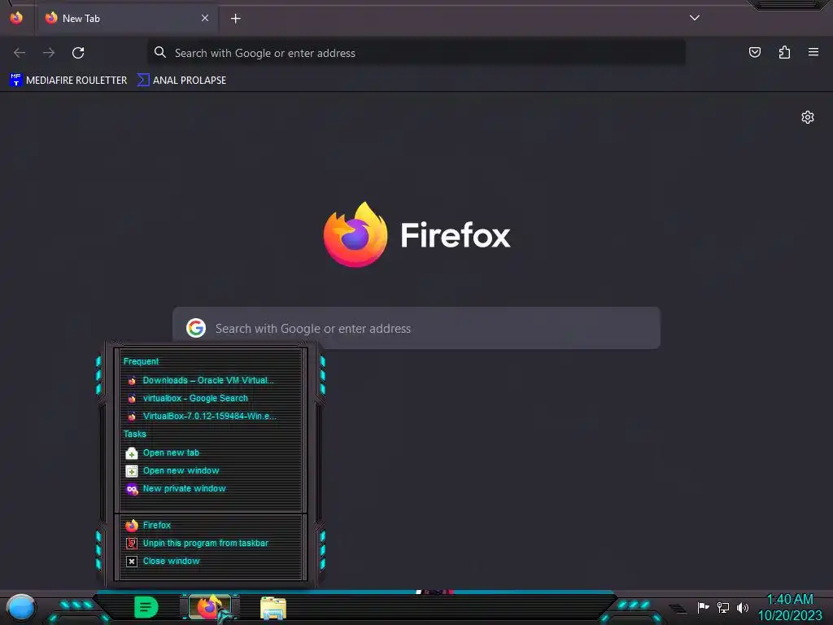
Task: Open the Firefox hamburger application menu
Action: pyautogui.click(x=813, y=52)
